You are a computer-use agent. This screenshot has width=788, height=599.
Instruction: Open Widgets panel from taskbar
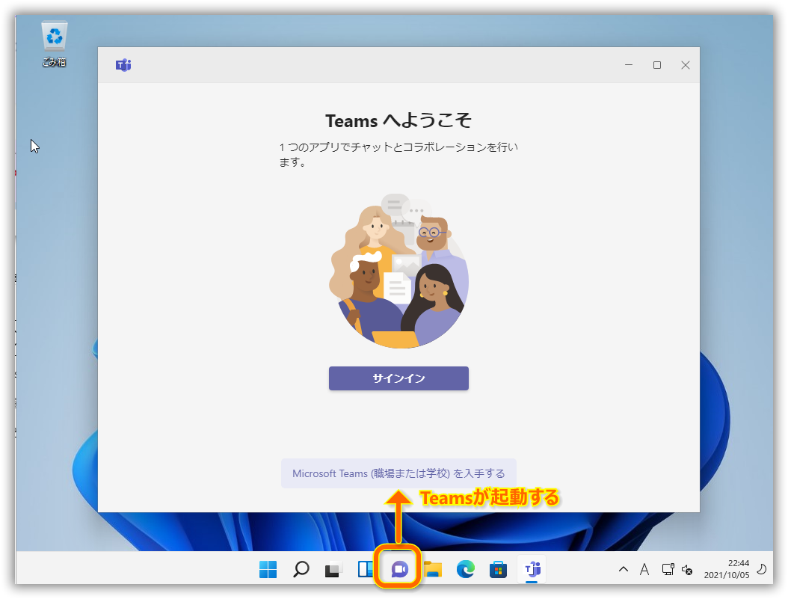(x=366, y=569)
